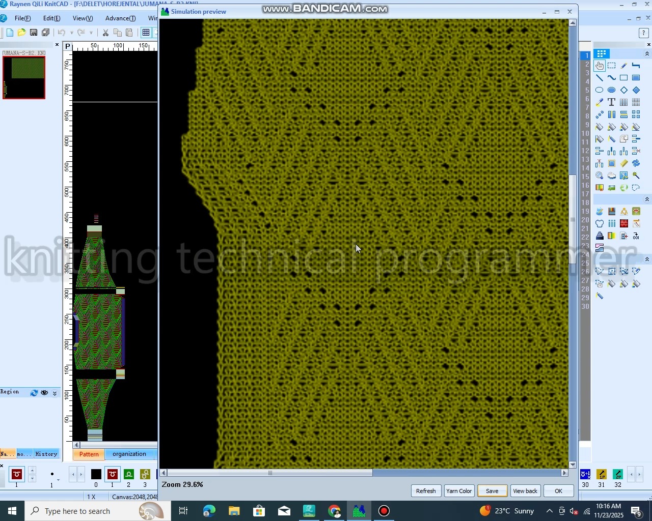Collapse the third tool group chevron
652x521 pixels.
[647, 259]
